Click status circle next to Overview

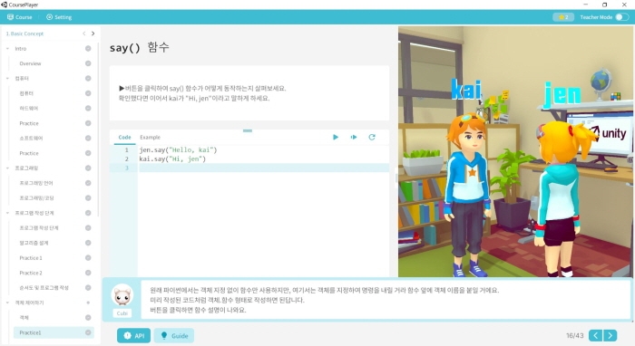88,63
